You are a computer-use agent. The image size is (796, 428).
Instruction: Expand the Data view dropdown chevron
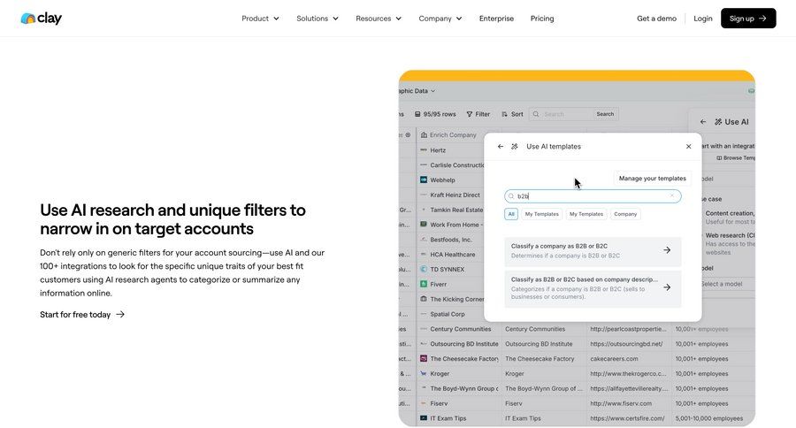pos(433,91)
